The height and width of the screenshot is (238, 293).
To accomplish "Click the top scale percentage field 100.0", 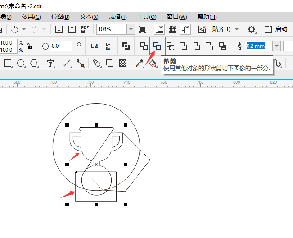I will click(x=8, y=43).
